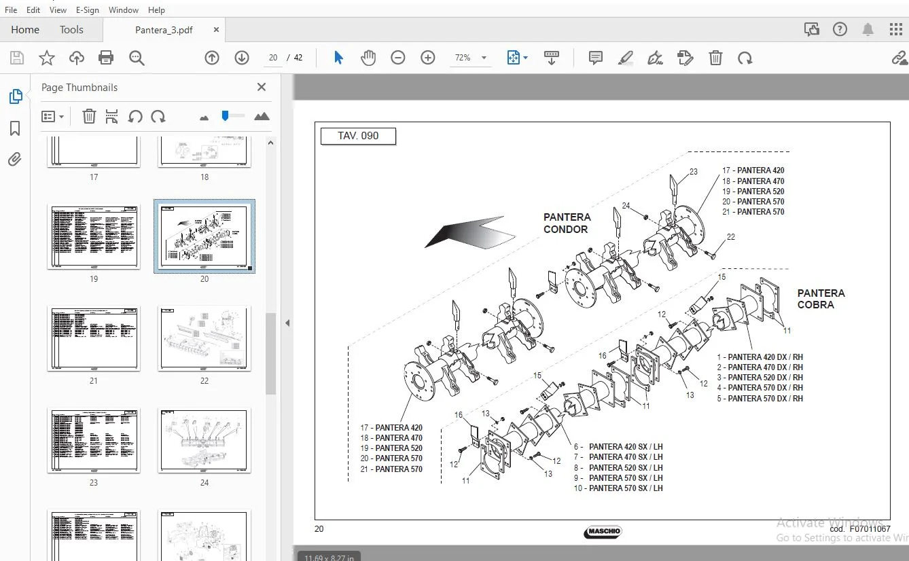Open the View menu
Image resolution: width=909 pixels, height=561 pixels.
click(x=58, y=10)
